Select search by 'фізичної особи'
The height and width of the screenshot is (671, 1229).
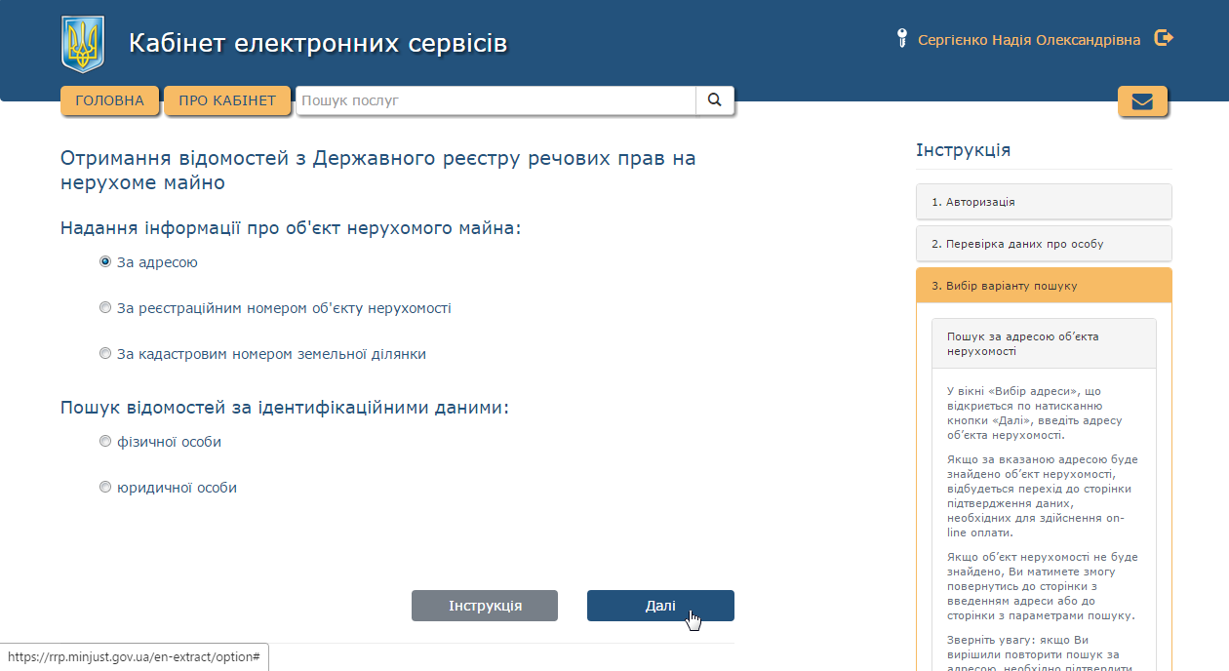[x=104, y=441]
